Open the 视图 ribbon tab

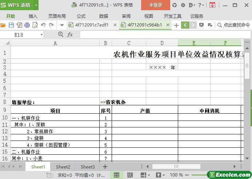pyautogui.click(x=148, y=16)
